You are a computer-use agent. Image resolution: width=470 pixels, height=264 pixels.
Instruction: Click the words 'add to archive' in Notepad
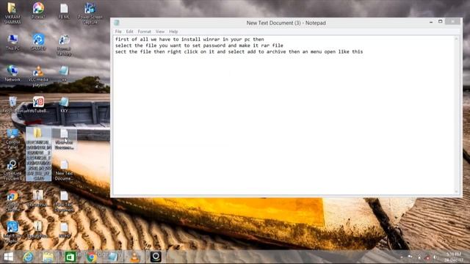(x=267, y=52)
